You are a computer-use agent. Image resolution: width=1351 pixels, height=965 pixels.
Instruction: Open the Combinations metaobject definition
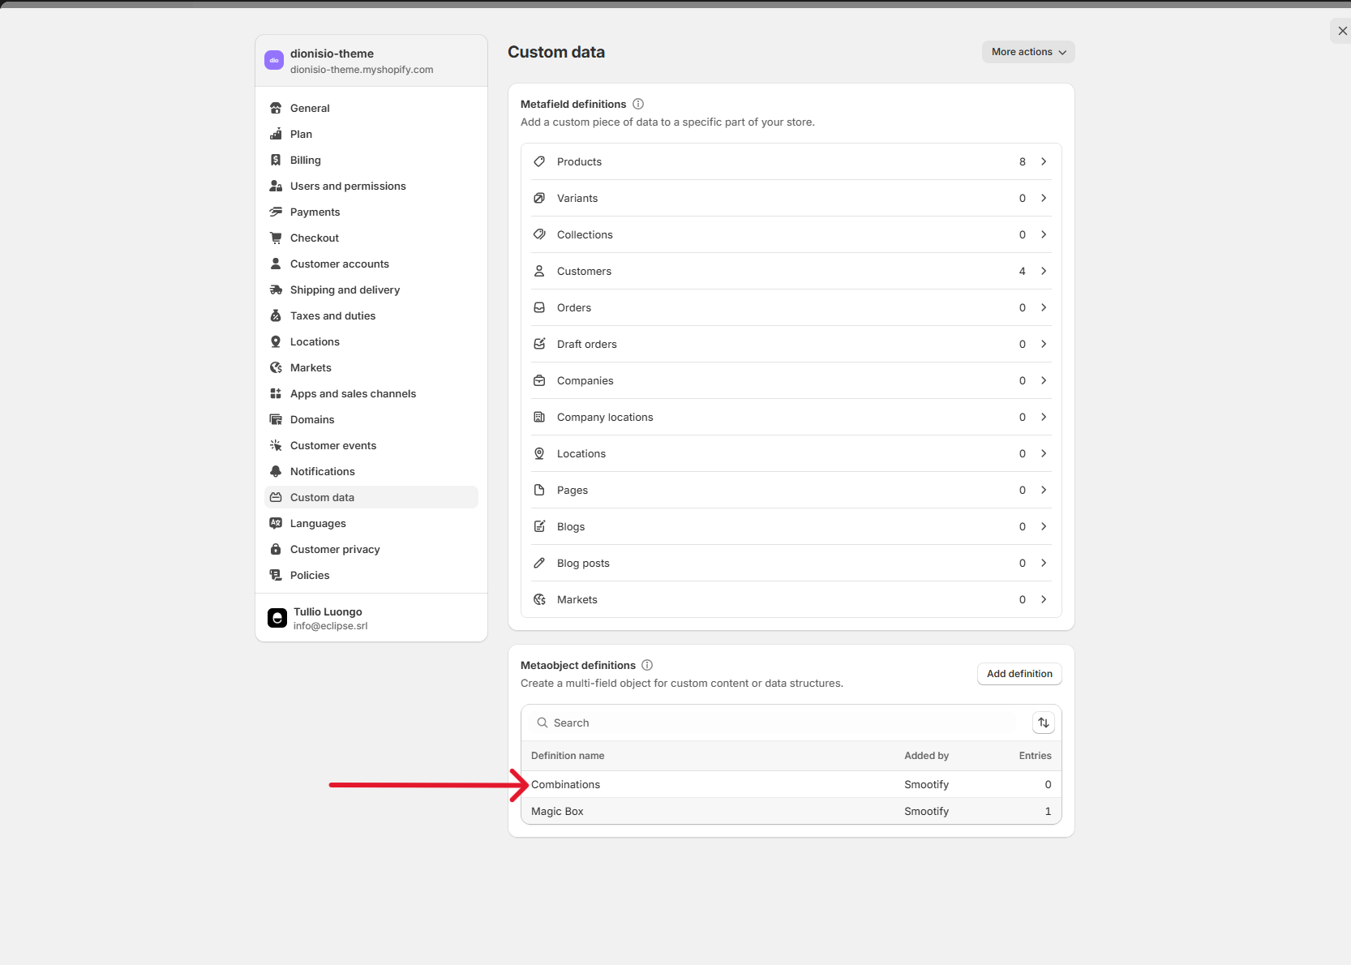click(x=566, y=784)
